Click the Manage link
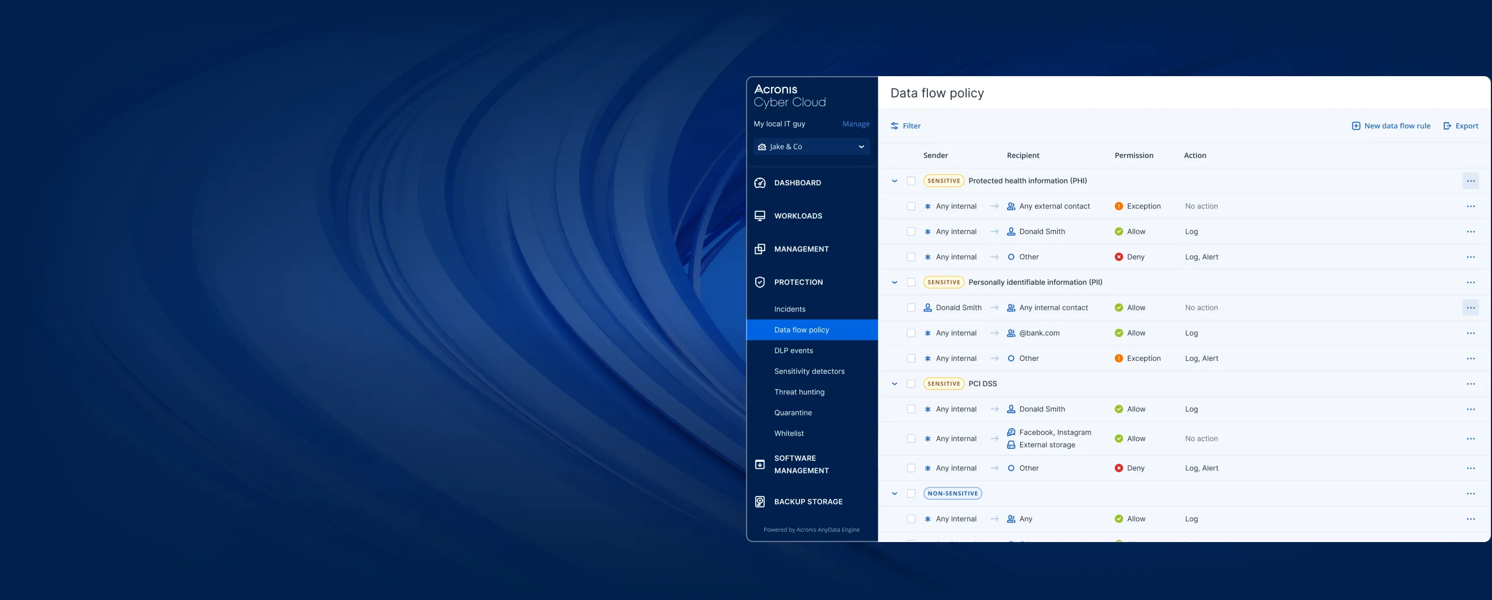 (x=856, y=124)
